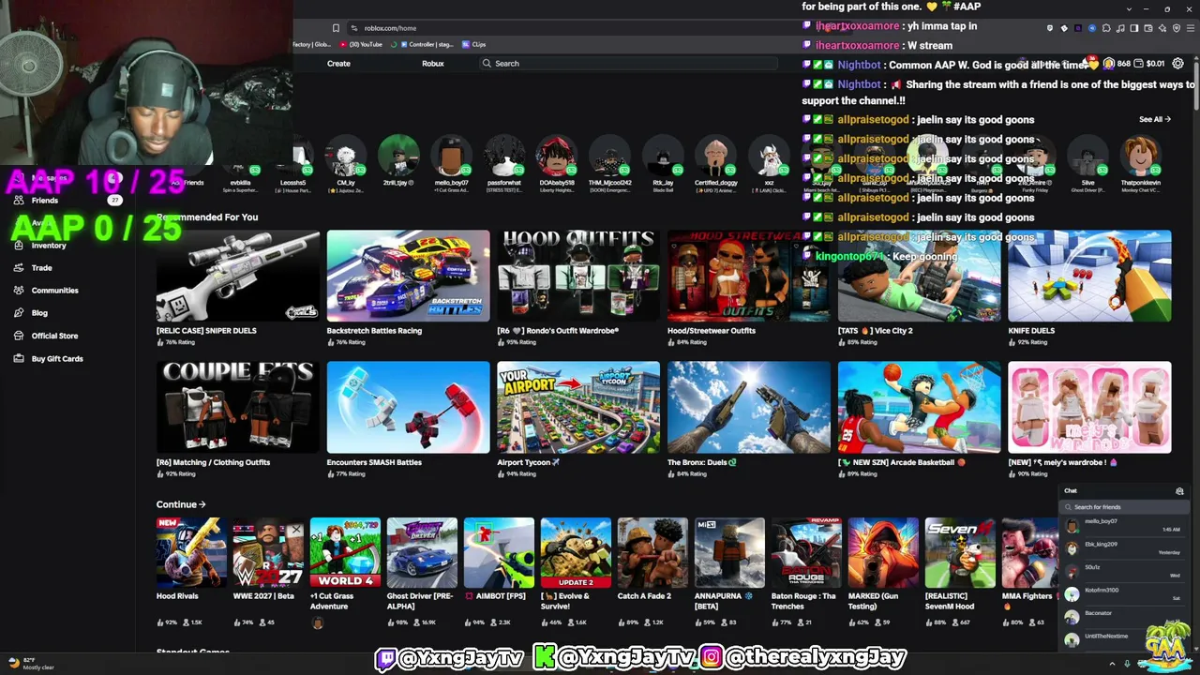Click the browser shield icon near the menu

coord(1177,28)
